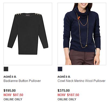Click the AGNÈS B. brand above Cowl Neck Pullover
107x102 pixels.
coord(64,77)
